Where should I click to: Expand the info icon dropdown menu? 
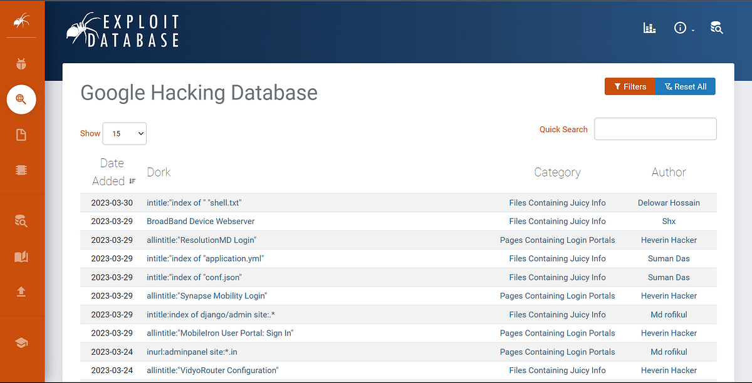tap(683, 28)
